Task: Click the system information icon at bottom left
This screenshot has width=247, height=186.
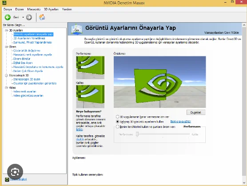Action: 7,179
